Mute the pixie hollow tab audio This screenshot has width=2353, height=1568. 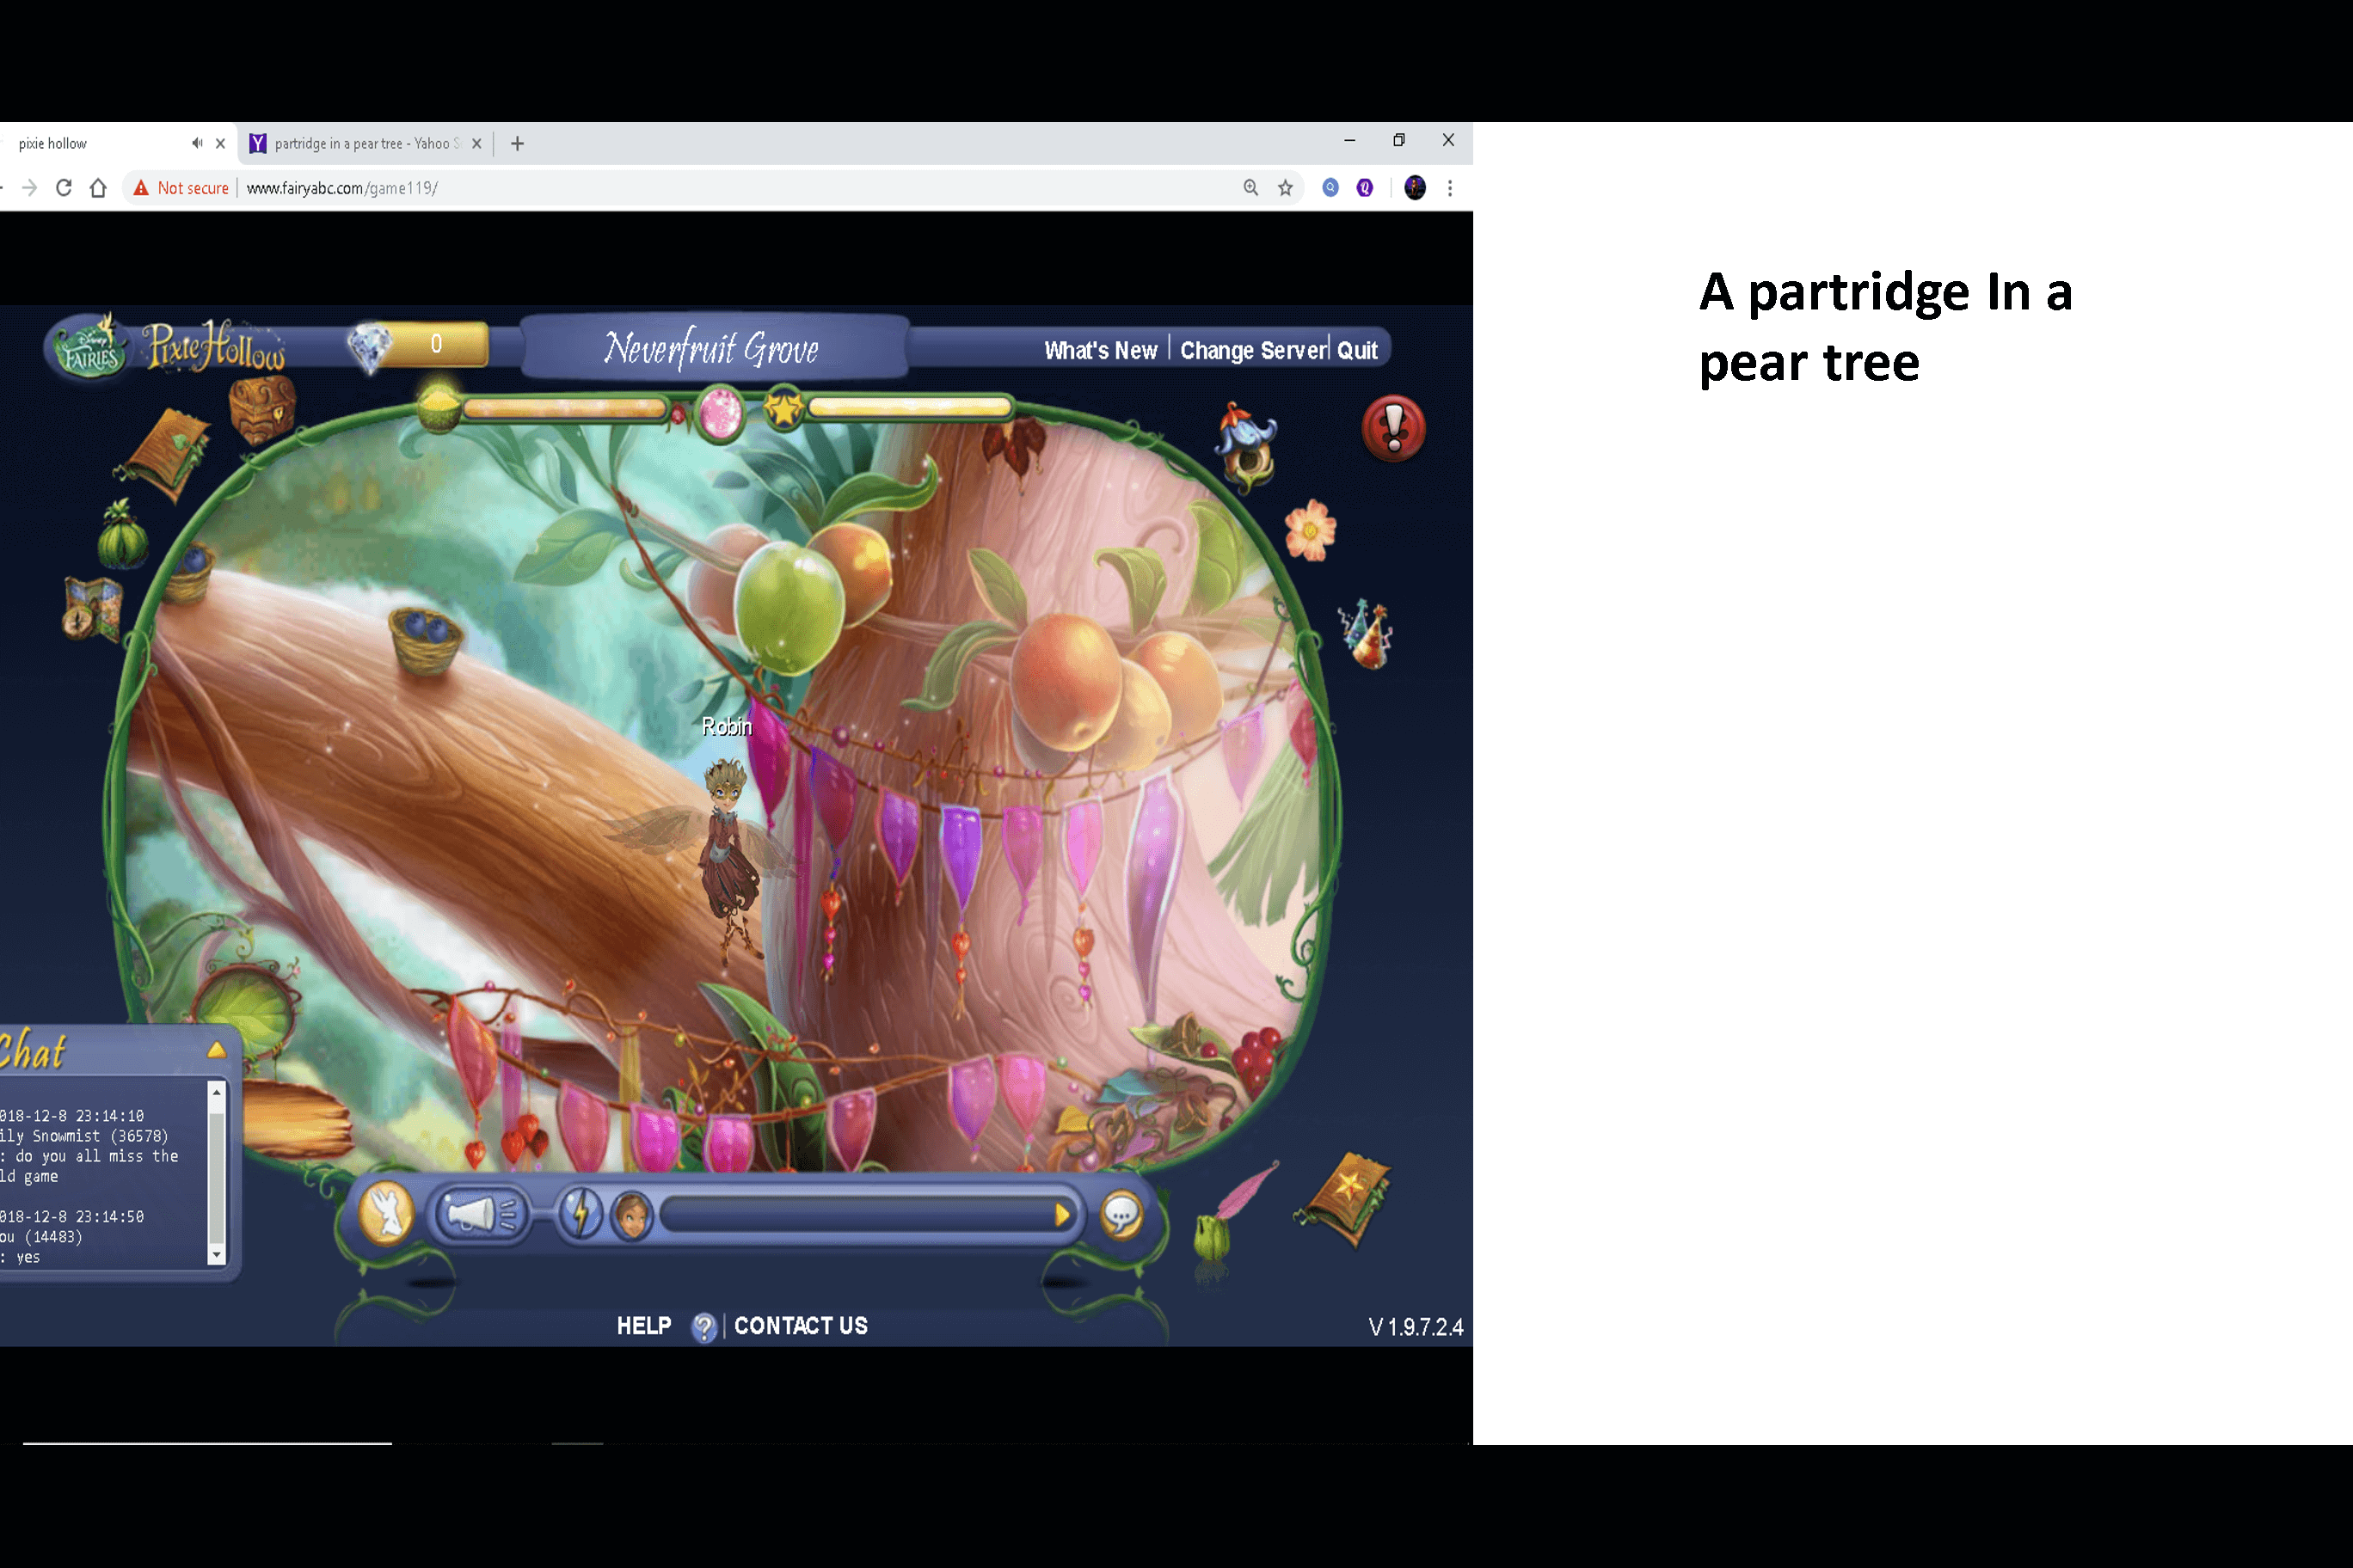(x=197, y=143)
